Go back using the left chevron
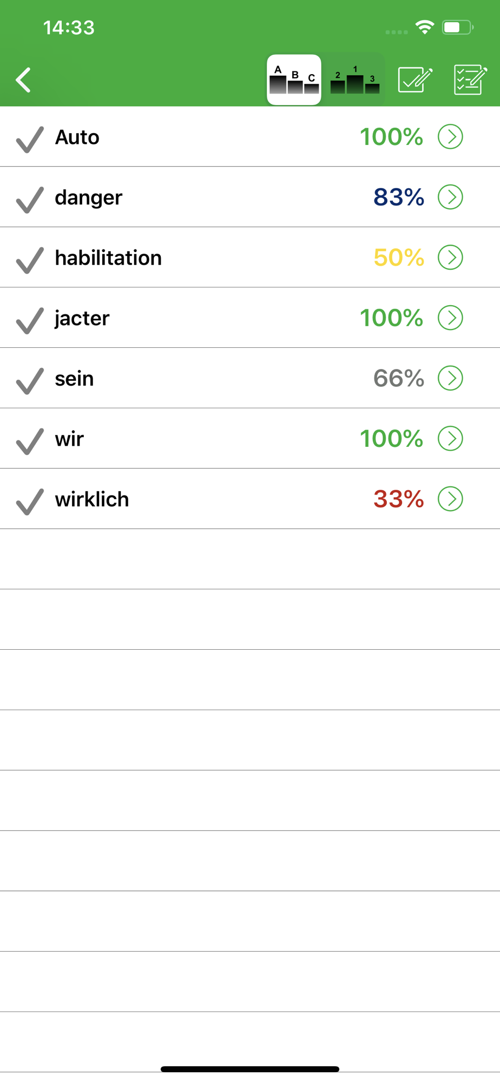The height and width of the screenshot is (1082, 500). [24, 80]
